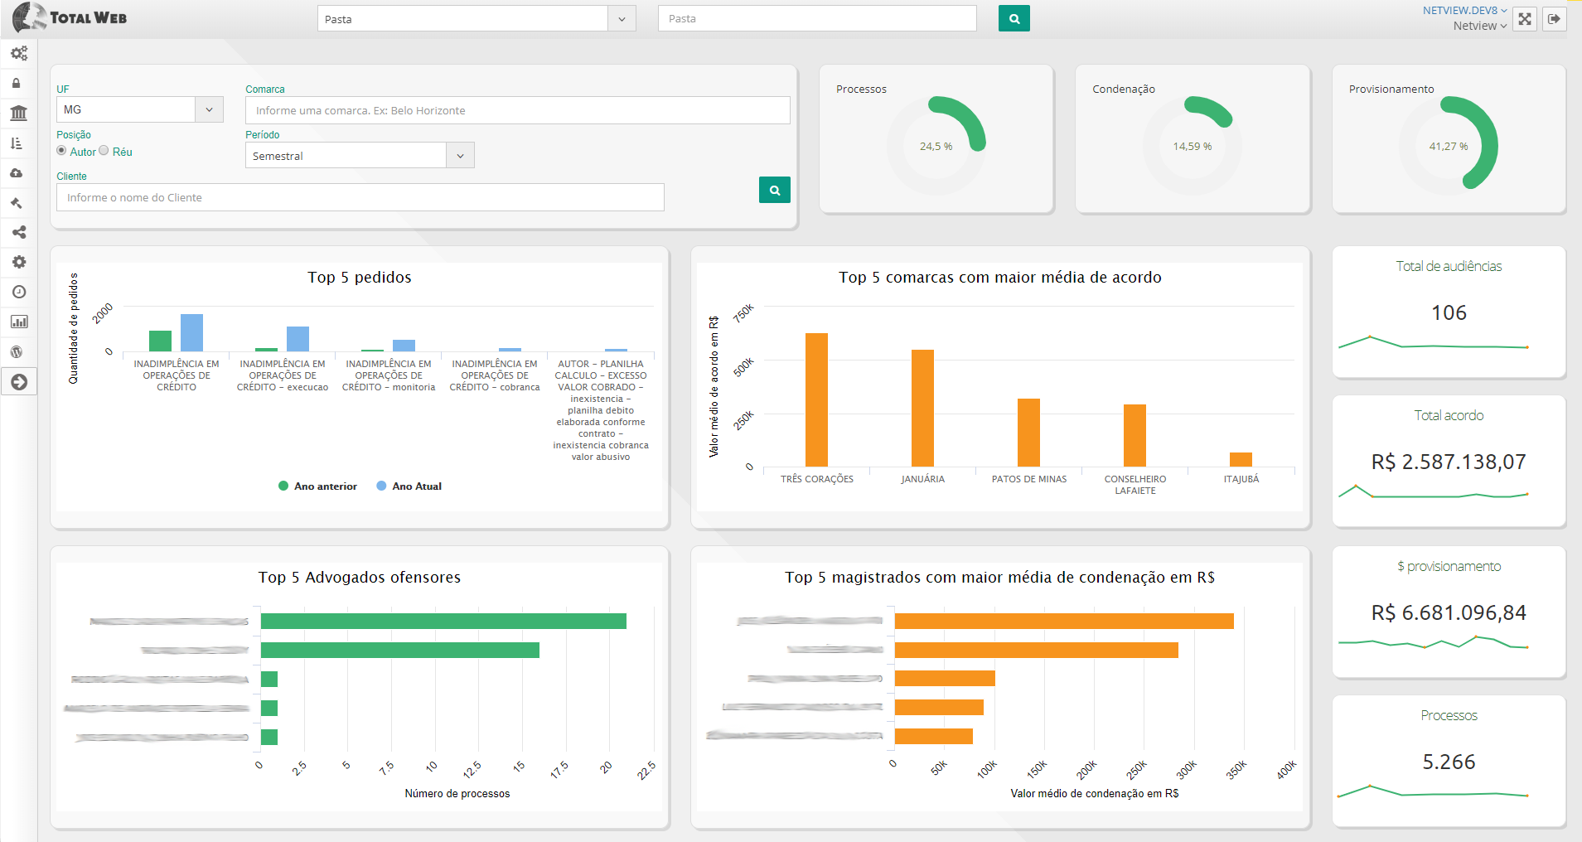Image resolution: width=1582 pixels, height=842 pixels.
Task: Click the TRÊS CORAÇÕES orange bar
Action: [816, 399]
